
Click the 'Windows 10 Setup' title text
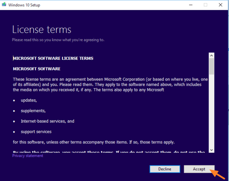24,5
